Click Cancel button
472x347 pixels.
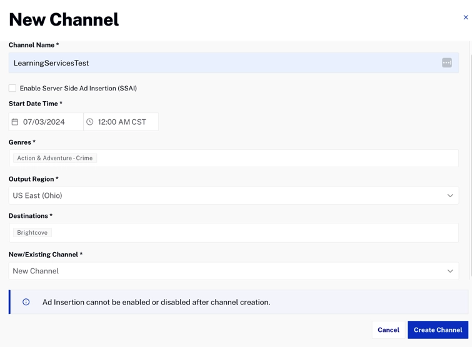pyautogui.click(x=388, y=330)
